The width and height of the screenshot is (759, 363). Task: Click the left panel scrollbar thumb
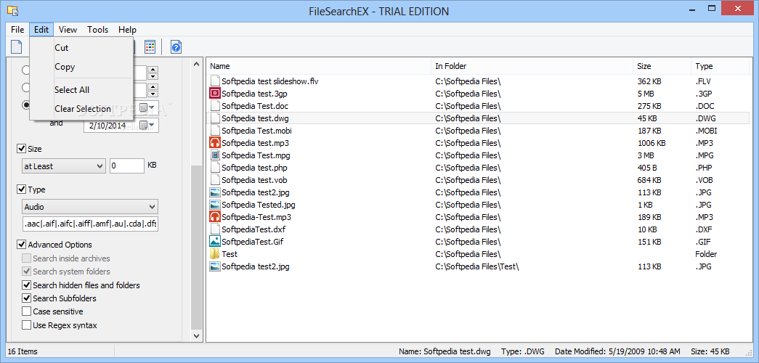pyautogui.click(x=196, y=248)
